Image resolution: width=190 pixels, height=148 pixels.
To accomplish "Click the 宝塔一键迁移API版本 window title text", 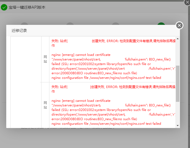I will coord(27,7).
